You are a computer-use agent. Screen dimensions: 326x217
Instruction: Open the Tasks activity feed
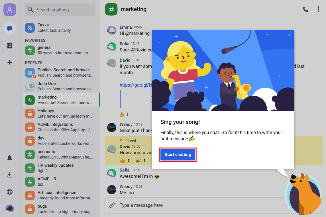pos(61,28)
